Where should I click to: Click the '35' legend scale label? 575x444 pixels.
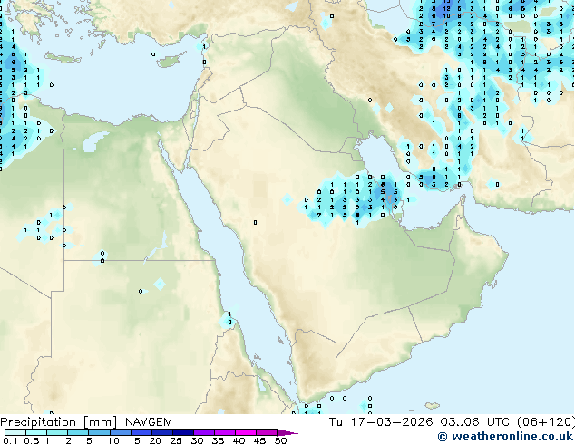coord(218,440)
